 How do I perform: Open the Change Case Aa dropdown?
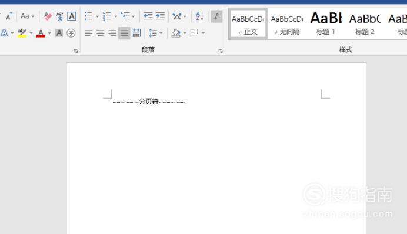[x=27, y=16]
